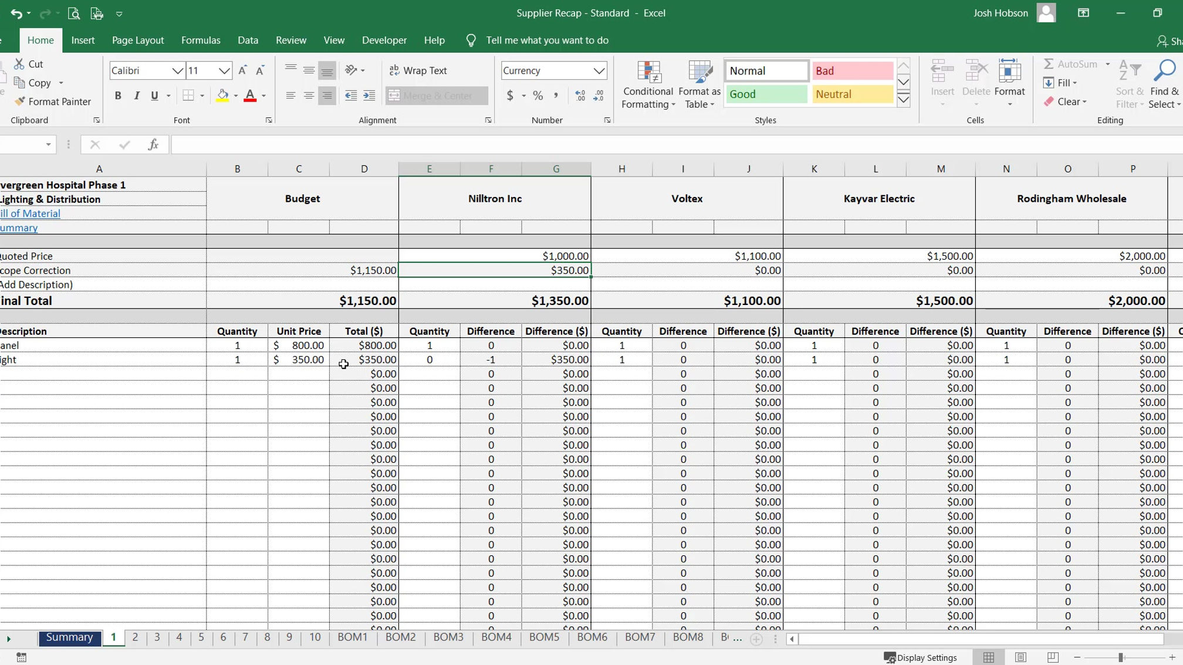
Task: Apply the Neutral cell style
Action: (852, 94)
